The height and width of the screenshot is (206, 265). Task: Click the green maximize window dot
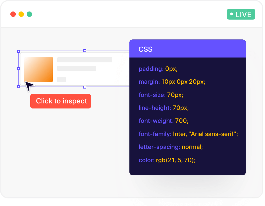[x=29, y=14]
